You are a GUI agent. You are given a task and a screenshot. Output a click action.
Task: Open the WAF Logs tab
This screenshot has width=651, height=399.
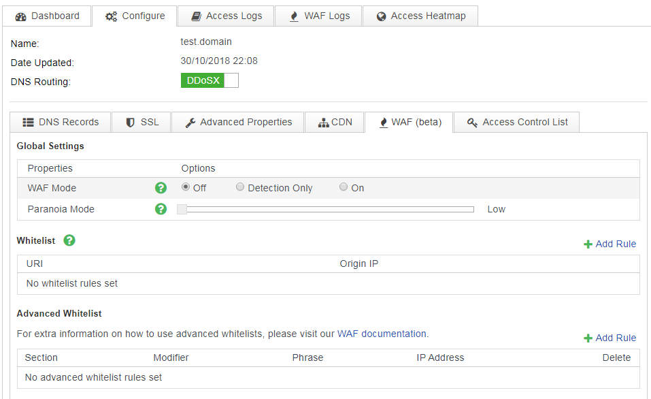coord(319,16)
